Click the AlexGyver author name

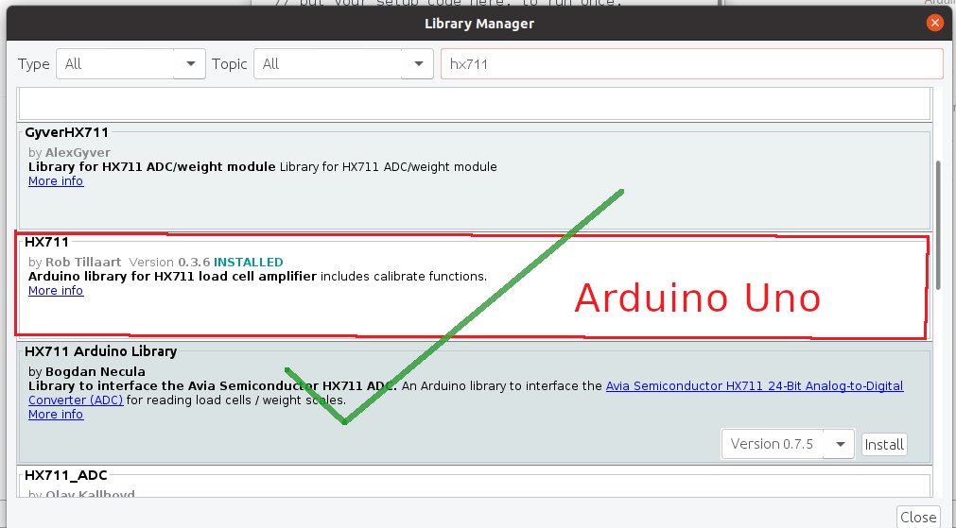point(78,152)
